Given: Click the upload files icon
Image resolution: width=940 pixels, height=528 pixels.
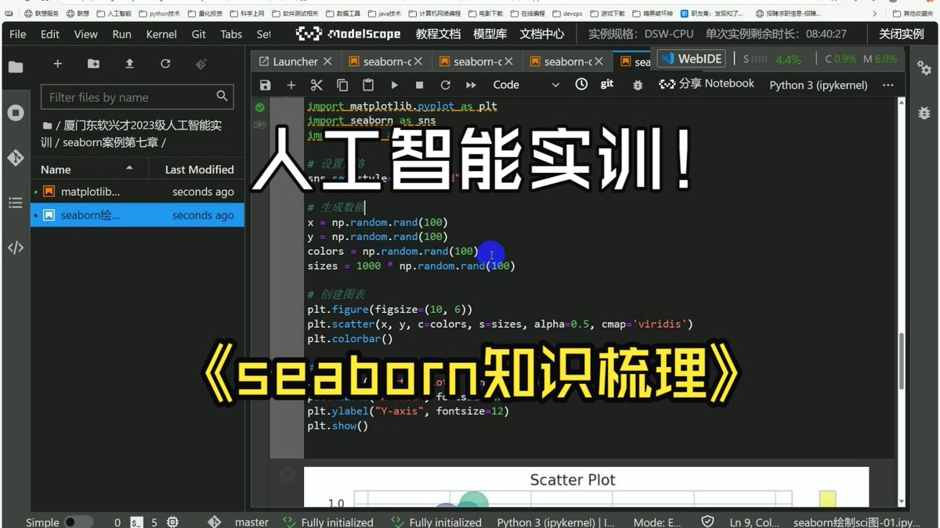Looking at the screenshot, I should 129,63.
